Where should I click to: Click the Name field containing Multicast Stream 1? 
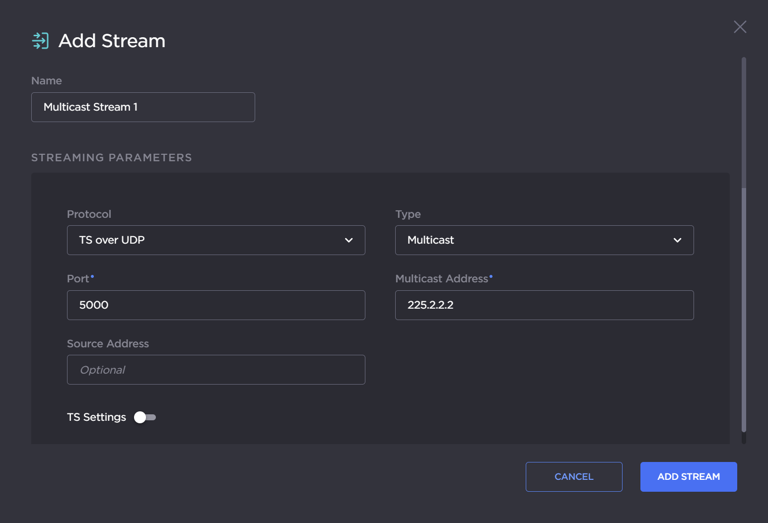coord(143,107)
